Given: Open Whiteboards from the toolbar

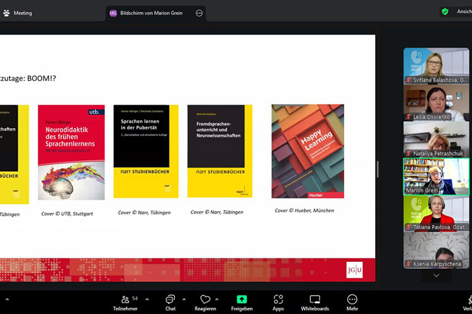Looking at the screenshot, I should click(x=315, y=301).
